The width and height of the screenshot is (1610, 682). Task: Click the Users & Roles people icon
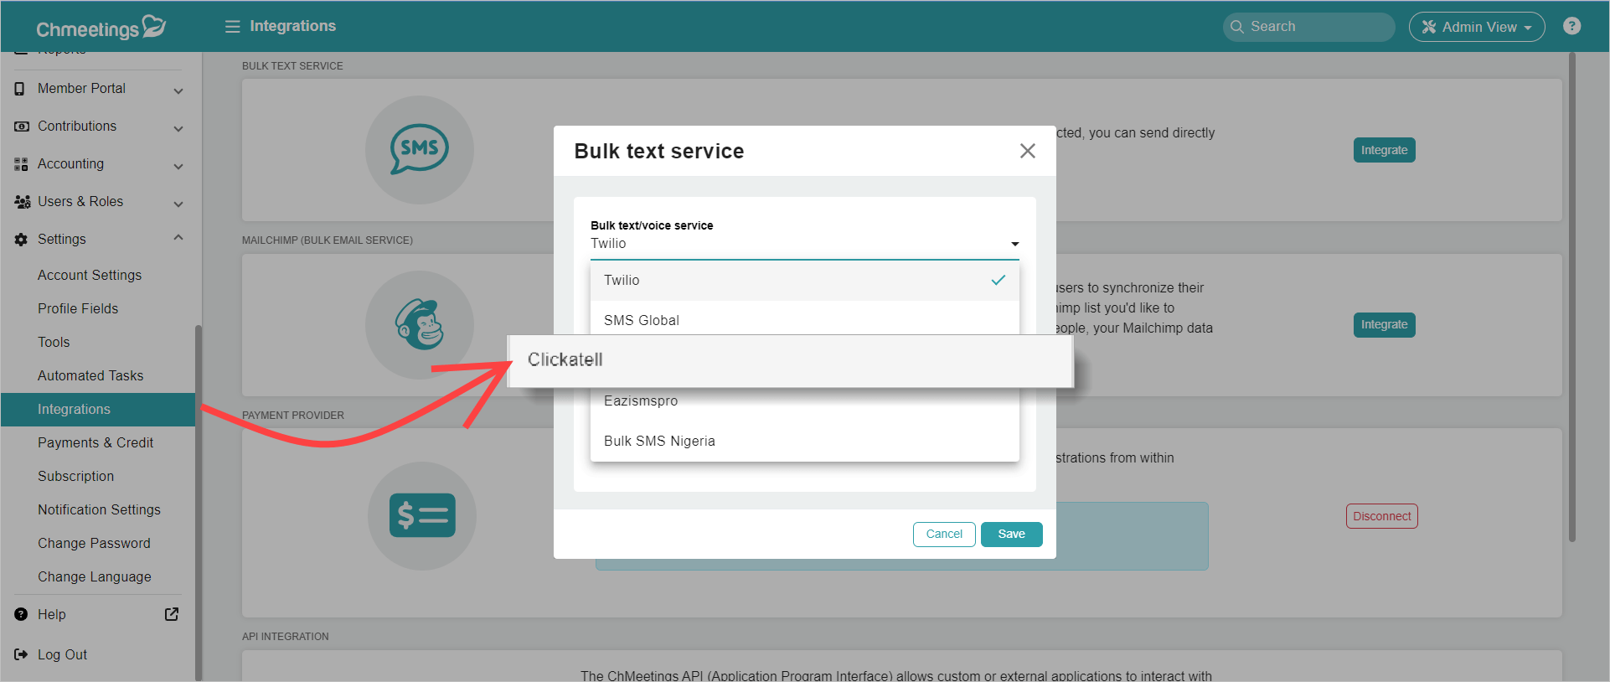tap(22, 202)
